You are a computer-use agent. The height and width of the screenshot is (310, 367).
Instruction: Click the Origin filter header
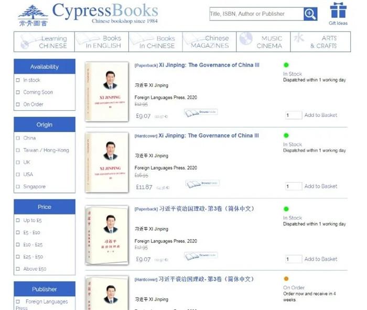[x=45, y=124]
